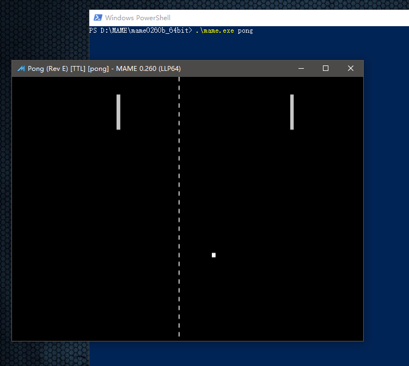The width and height of the screenshot is (409, 366).
Task: Click the "[pong]" text in MAME title
Action: pos(98,69)
